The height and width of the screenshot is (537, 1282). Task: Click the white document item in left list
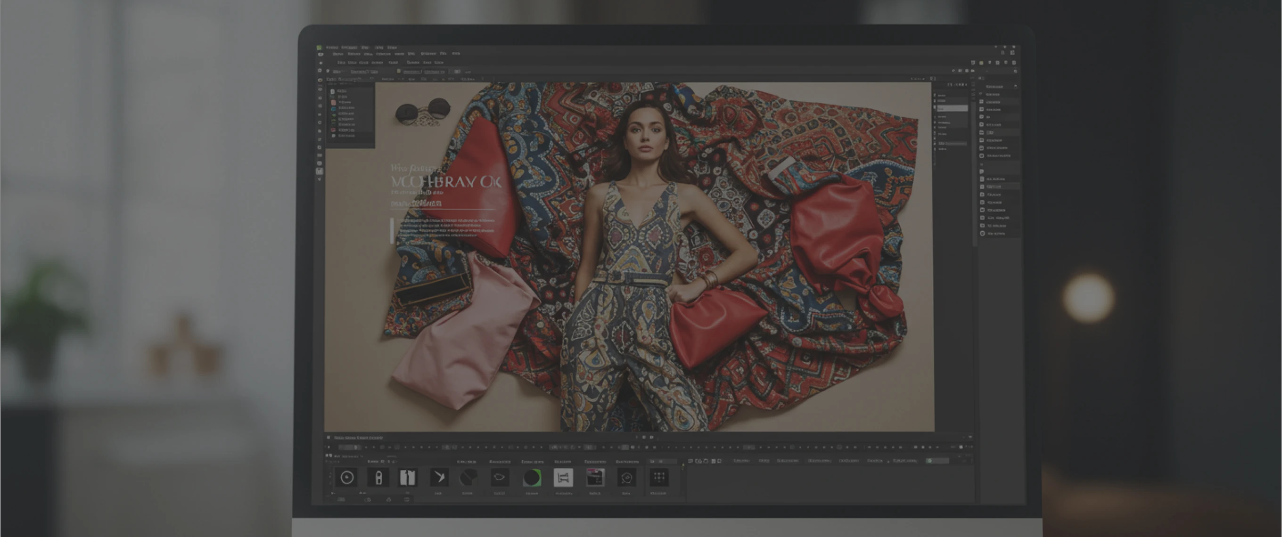tap(333, 91)
